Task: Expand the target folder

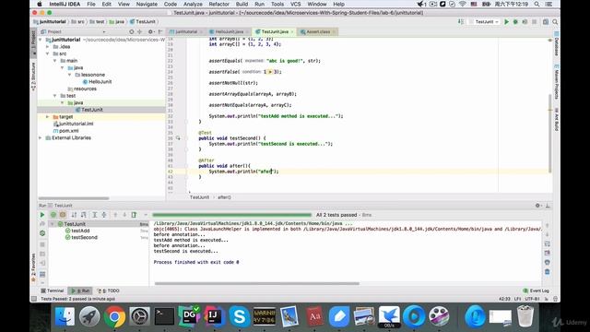Action: [x=47, y=117]
